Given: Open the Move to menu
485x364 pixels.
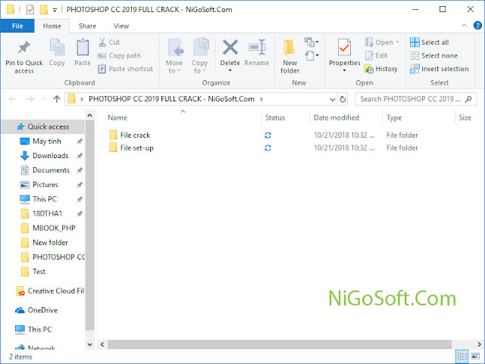Looking at the screenshot, I should (x=174, y=56).
